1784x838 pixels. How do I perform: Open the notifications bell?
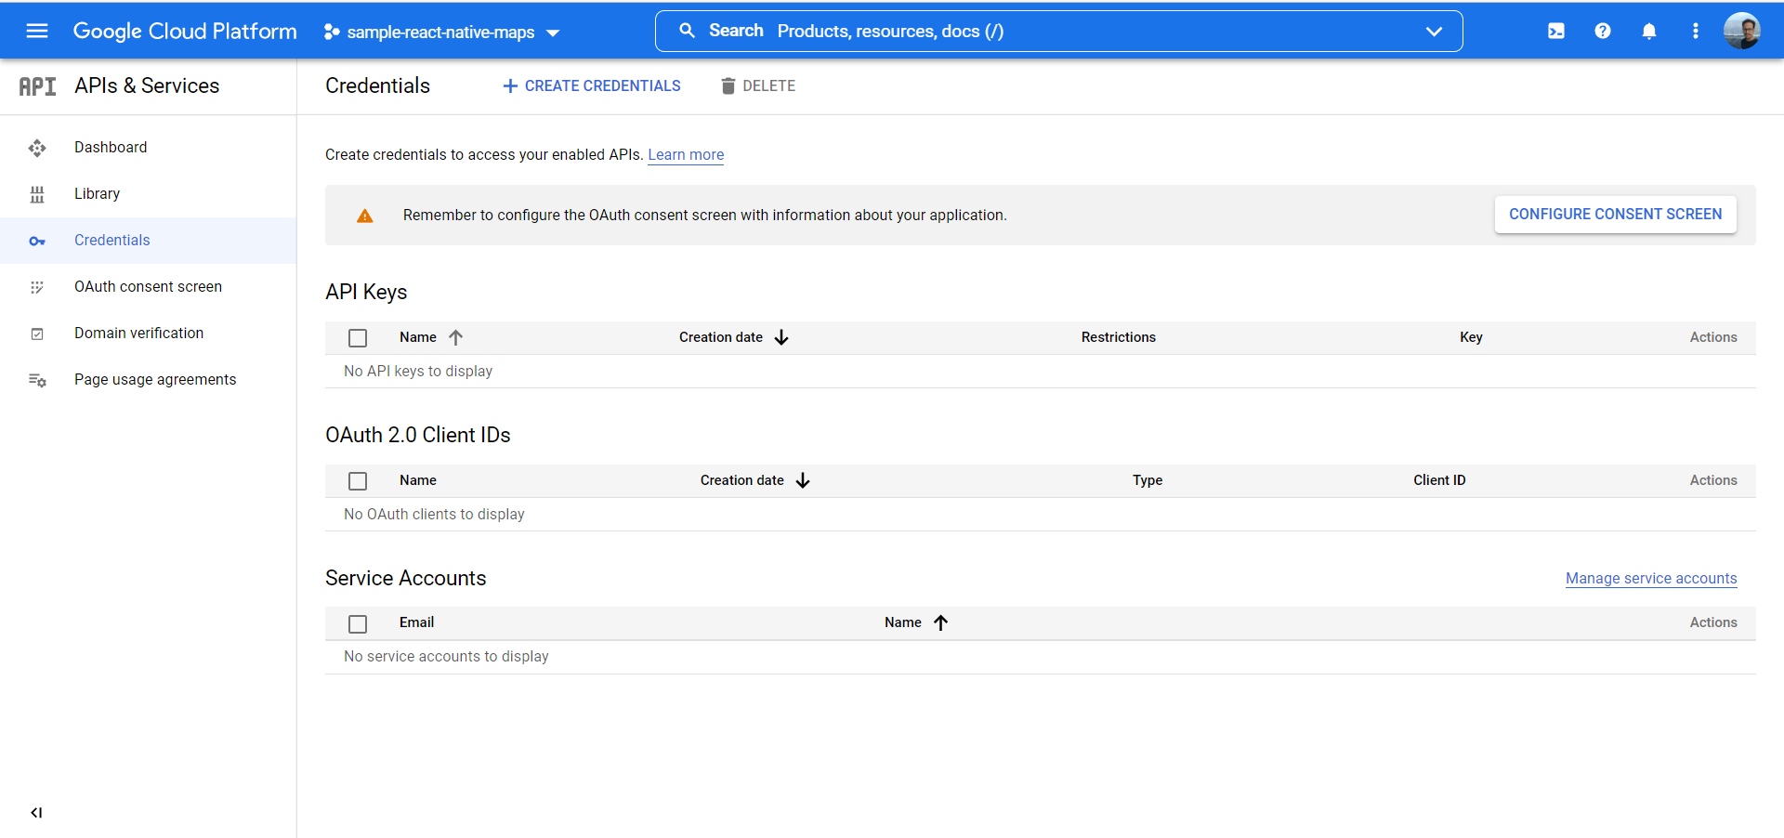[1649, 31]
